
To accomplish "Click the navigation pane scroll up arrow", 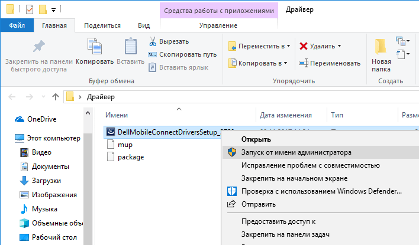I will [88, 113].
